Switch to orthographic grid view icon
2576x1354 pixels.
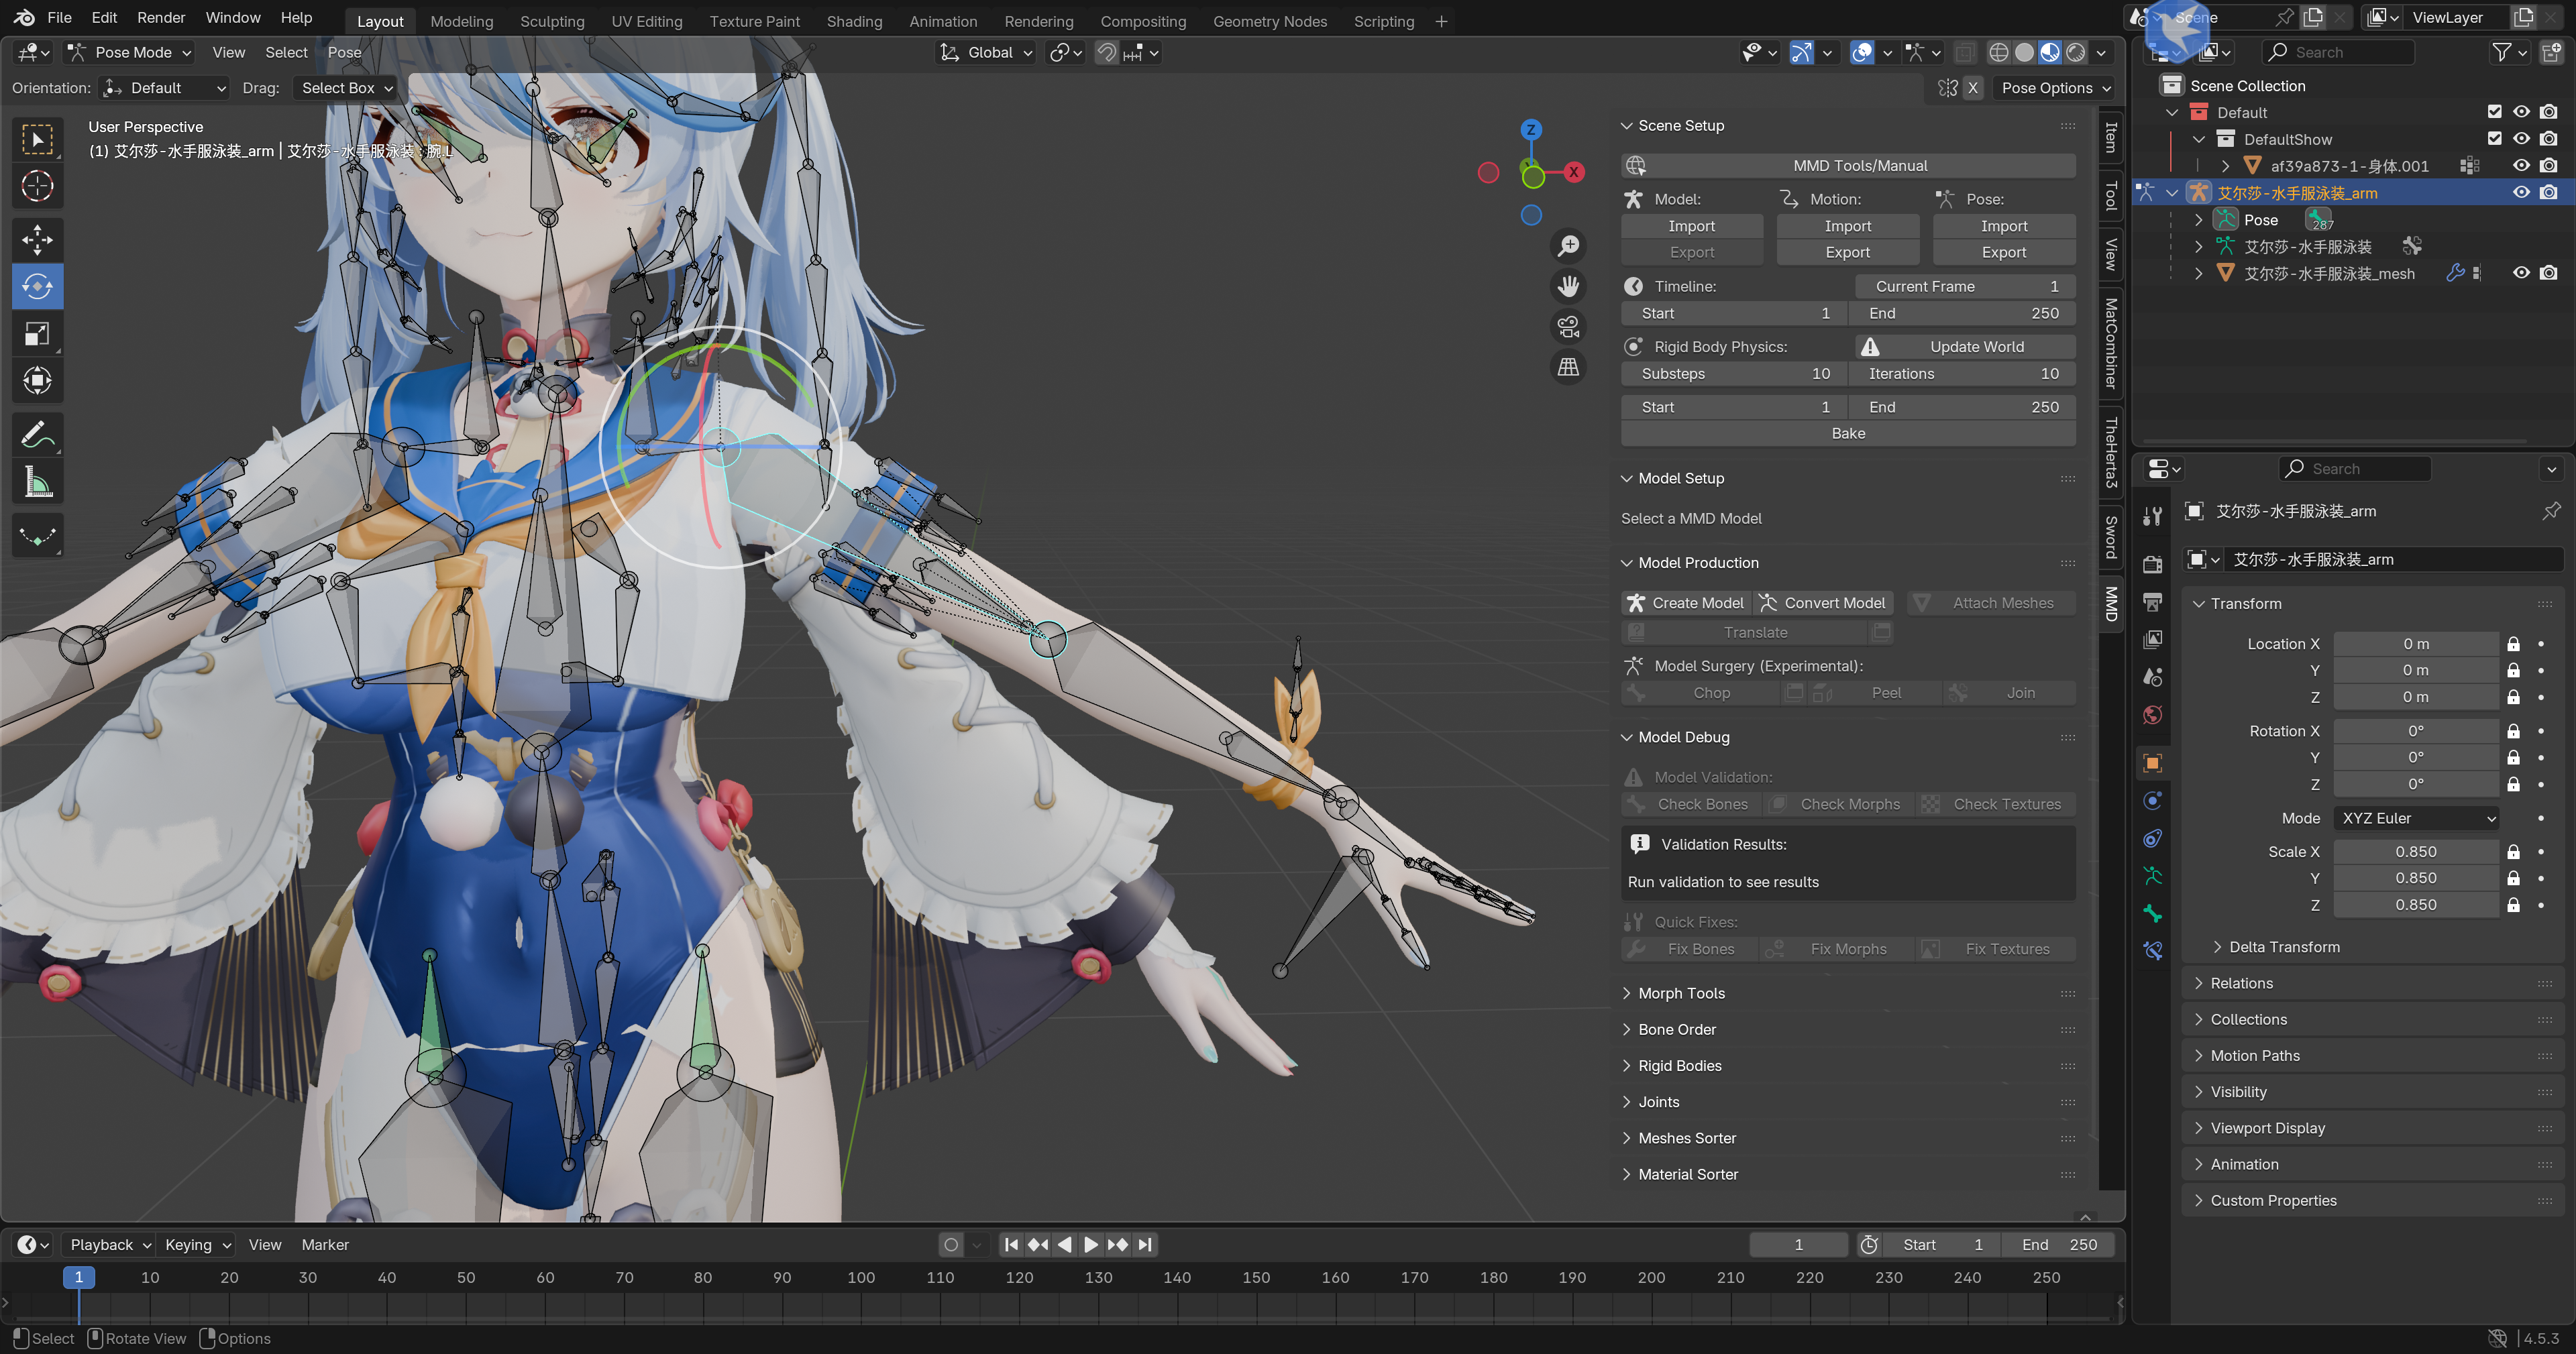click(x=1568, y=367)
